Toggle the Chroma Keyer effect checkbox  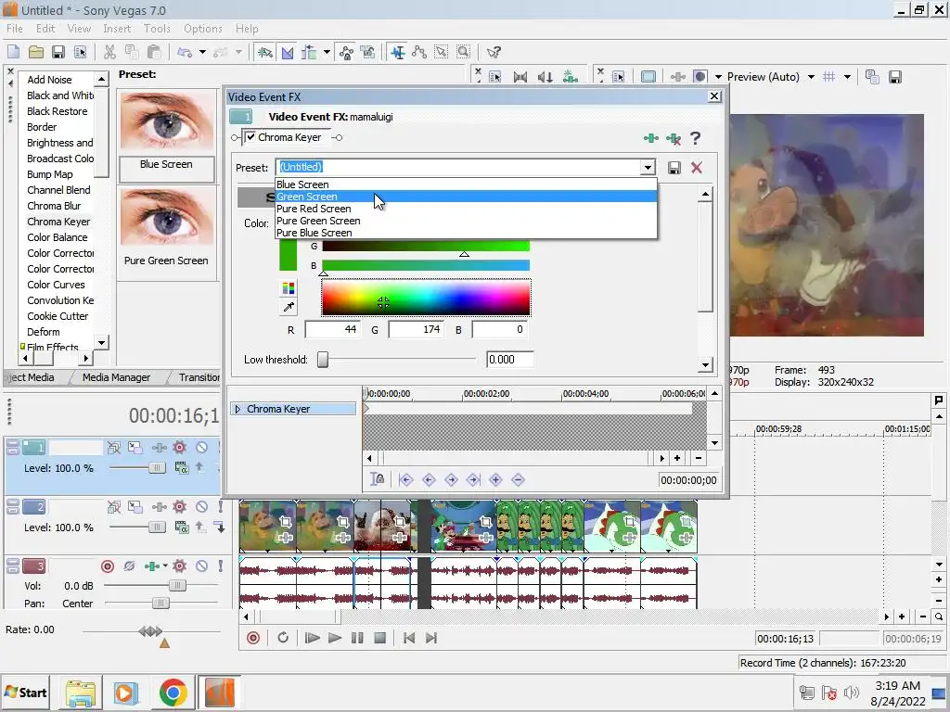coord(250,137)
